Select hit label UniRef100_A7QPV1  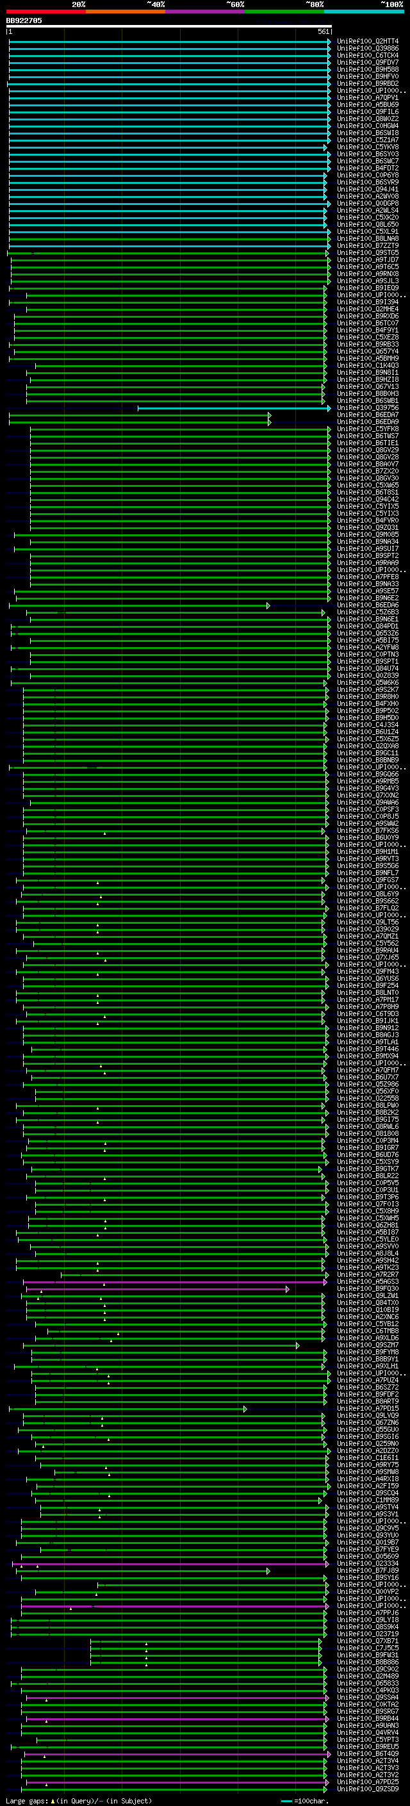pos(367,97)
